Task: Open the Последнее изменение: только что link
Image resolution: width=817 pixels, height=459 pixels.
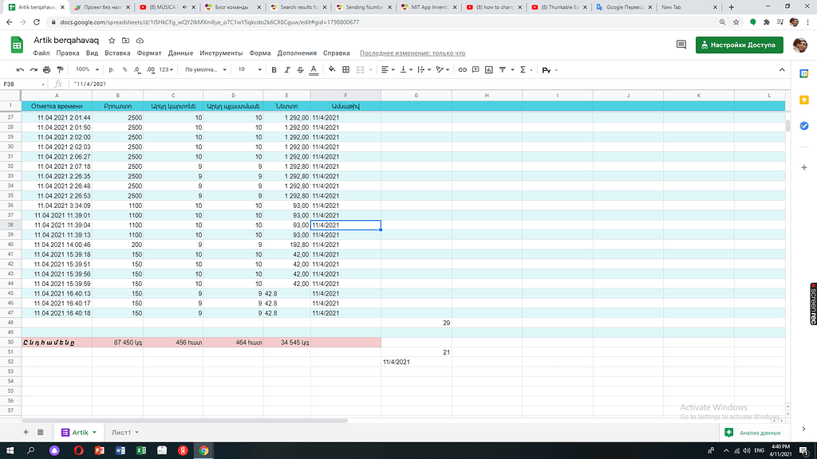Action: [x=412, y=53]
